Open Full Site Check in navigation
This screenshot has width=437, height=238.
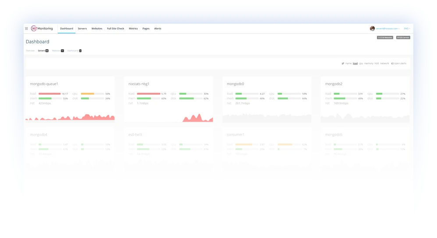pos(115,28)
